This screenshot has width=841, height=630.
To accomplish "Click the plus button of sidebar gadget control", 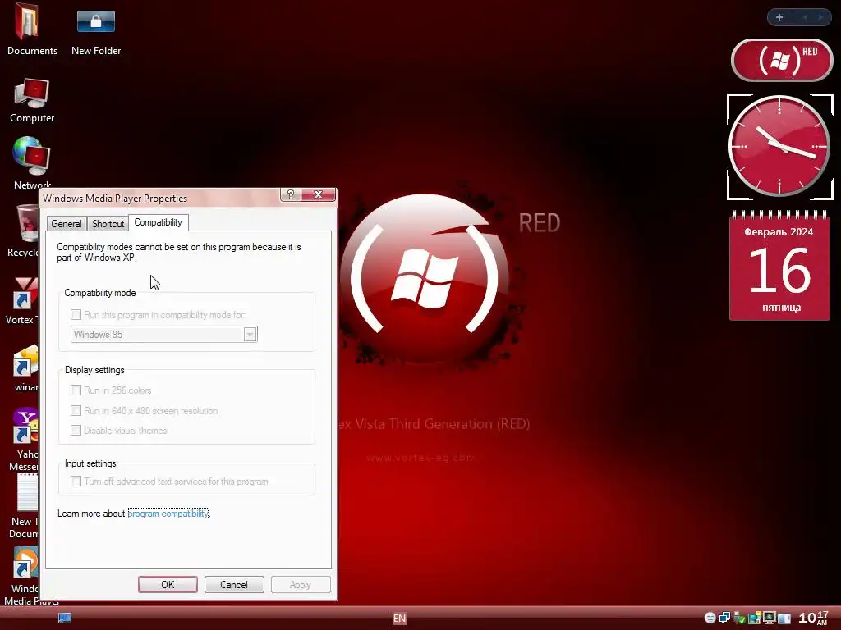I will point(779,17).
